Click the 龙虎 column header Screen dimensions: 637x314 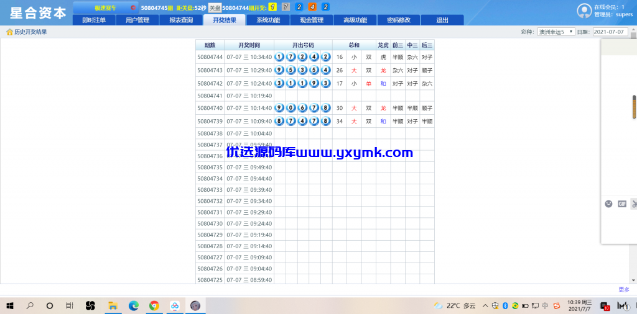tap(383, 45)
